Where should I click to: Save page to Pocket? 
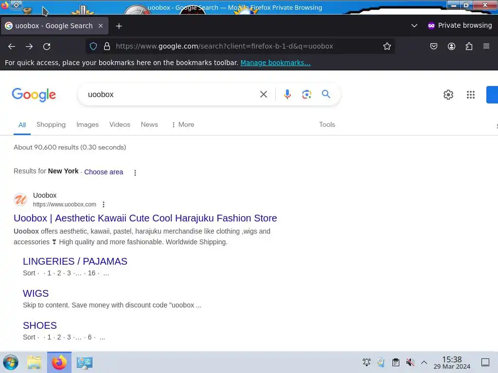pyautogui.click(x=433, y=46)
